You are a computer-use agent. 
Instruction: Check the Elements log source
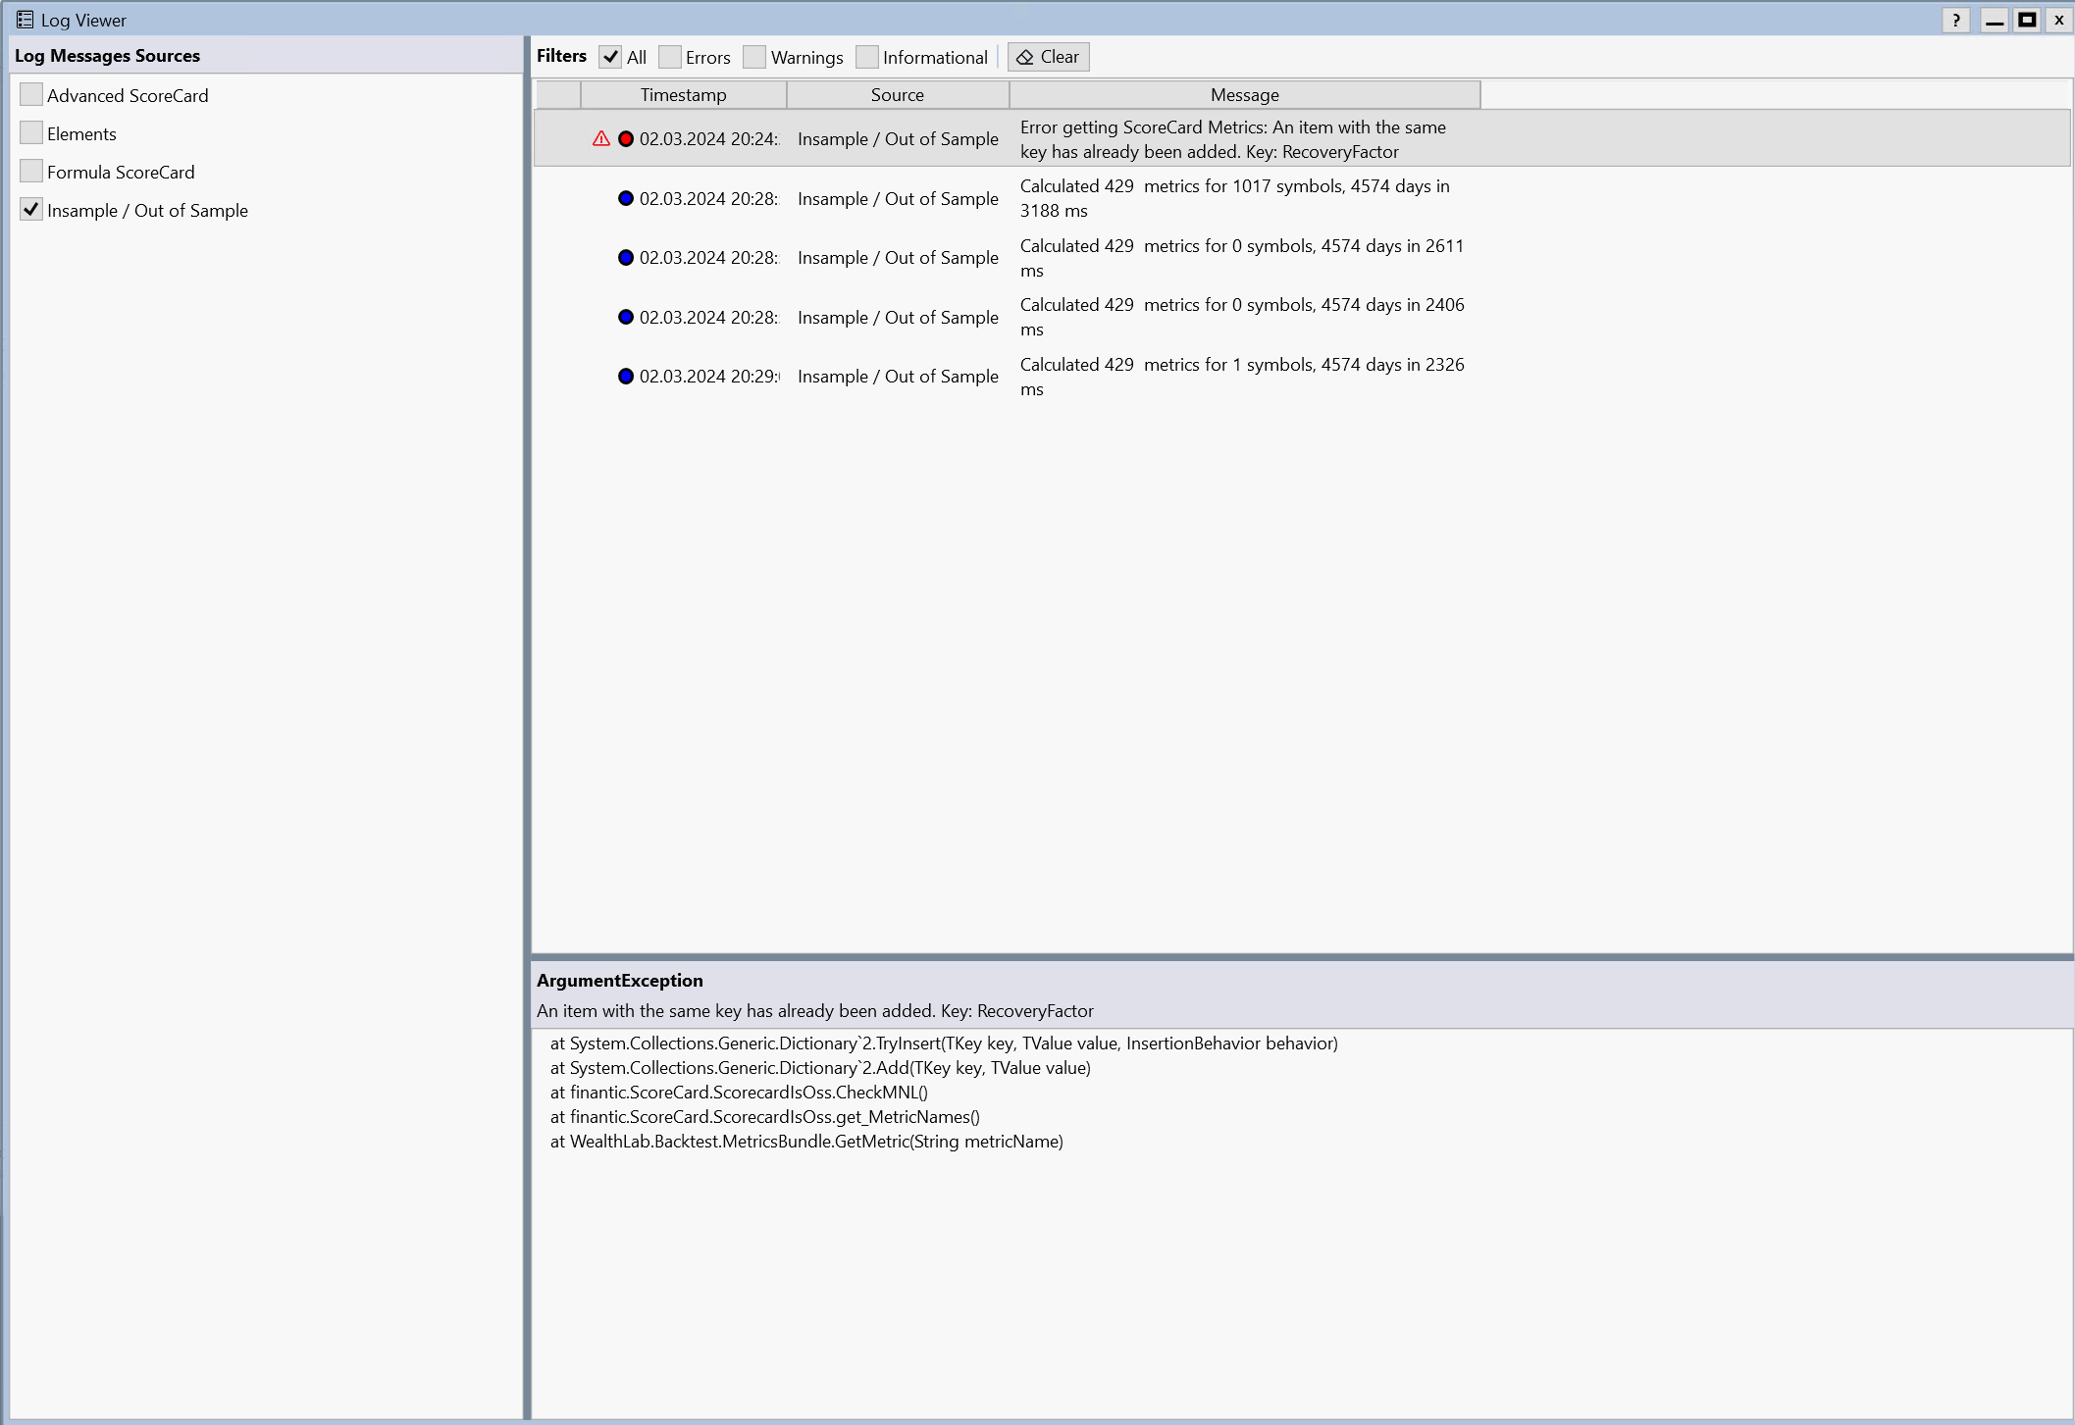(x=31, y=133)
